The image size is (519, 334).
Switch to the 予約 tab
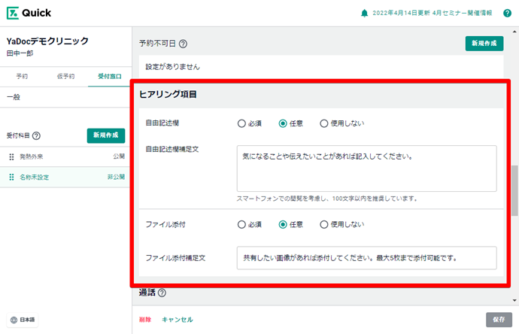[x=22, y=77]
